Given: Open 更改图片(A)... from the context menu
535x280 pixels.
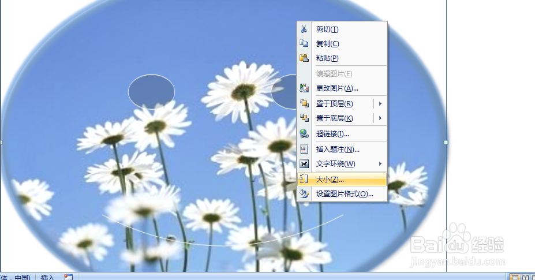Looking at the screenshot, I should point(342,88).
